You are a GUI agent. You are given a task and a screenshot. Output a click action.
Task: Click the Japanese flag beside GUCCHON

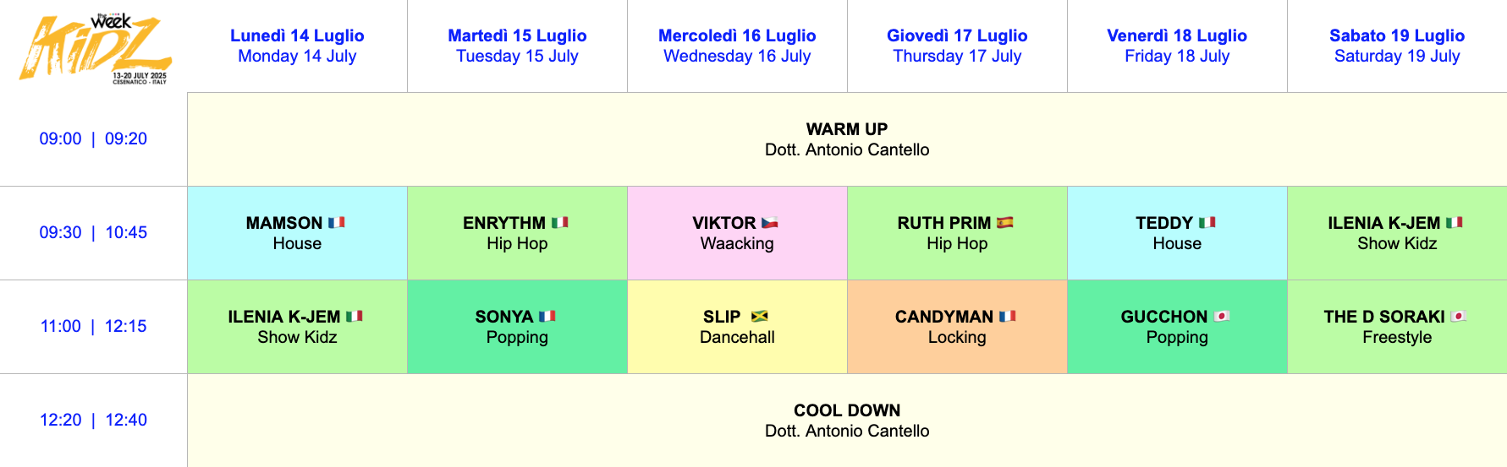coord(1222,317)
